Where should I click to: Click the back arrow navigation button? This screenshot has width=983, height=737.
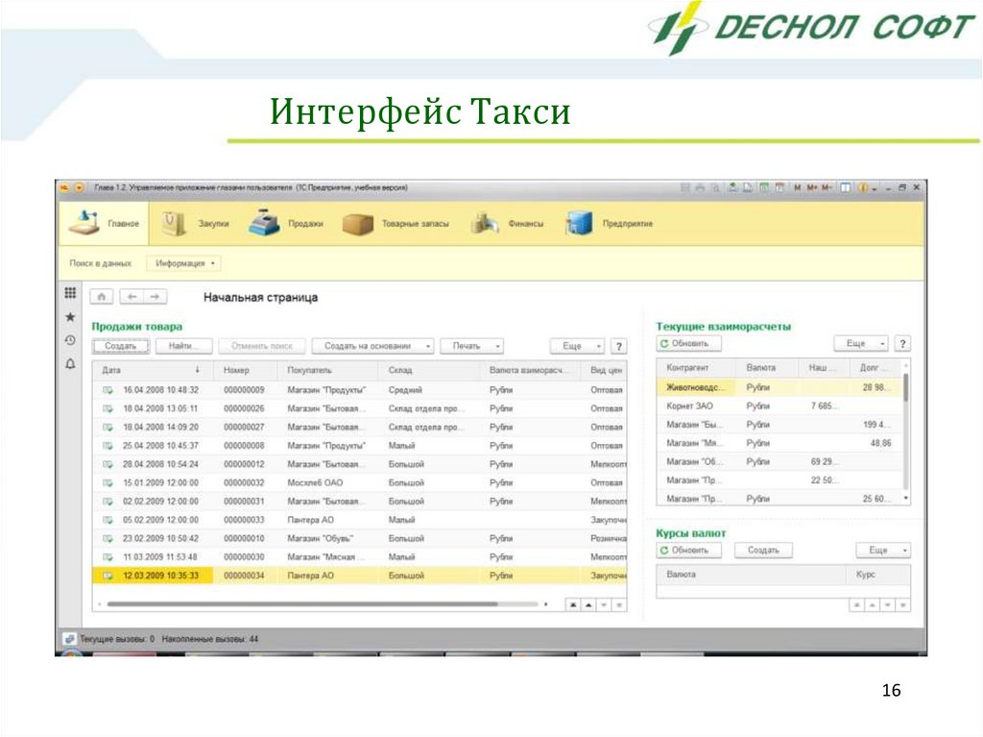click(x=133, y=298)
